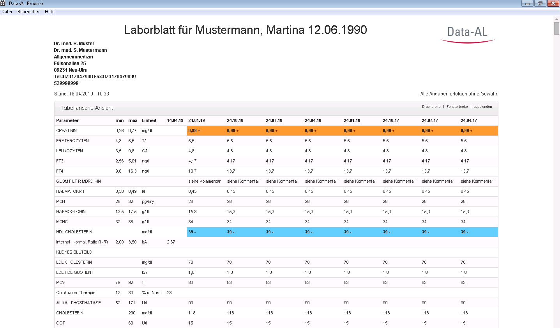Image resolution: width=560 pixels, height=328 pixels.
Task: Click the KLEINES BLUTBILD row label
Action: click(74, 252)
